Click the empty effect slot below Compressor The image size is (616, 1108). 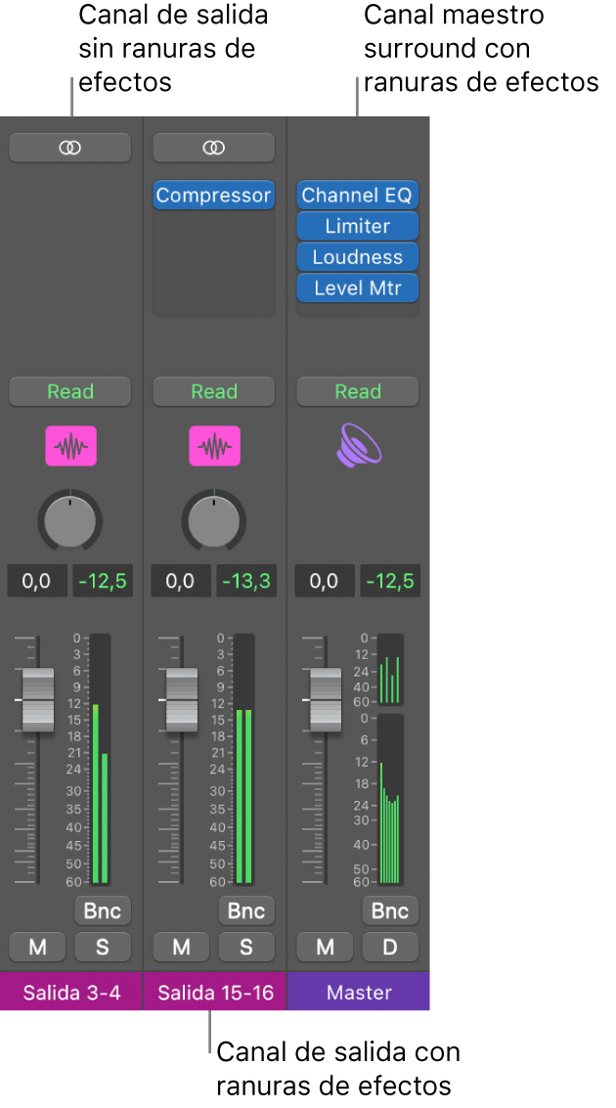tap(213, 263)
